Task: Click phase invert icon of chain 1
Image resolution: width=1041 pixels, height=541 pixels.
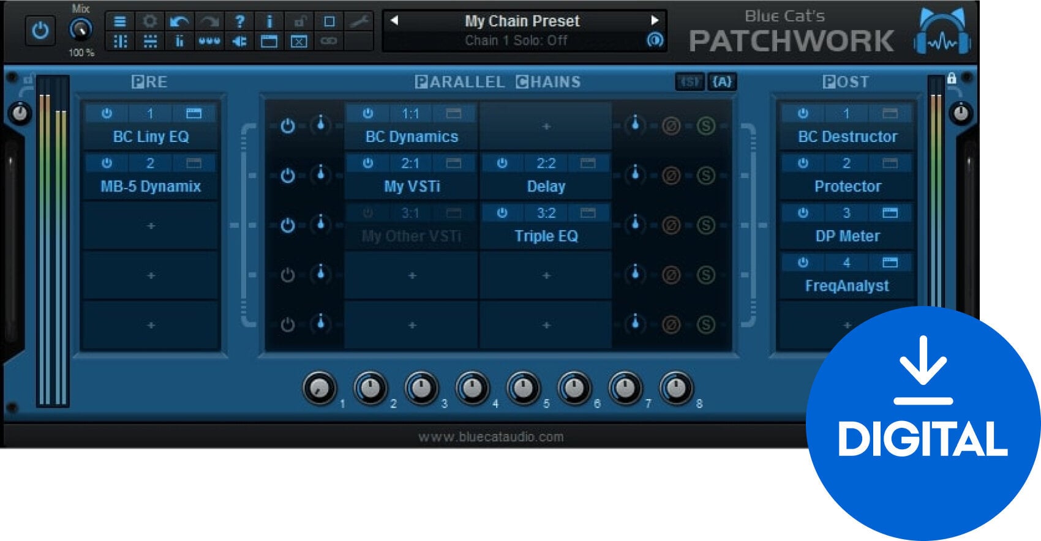Action: [671, 126]
